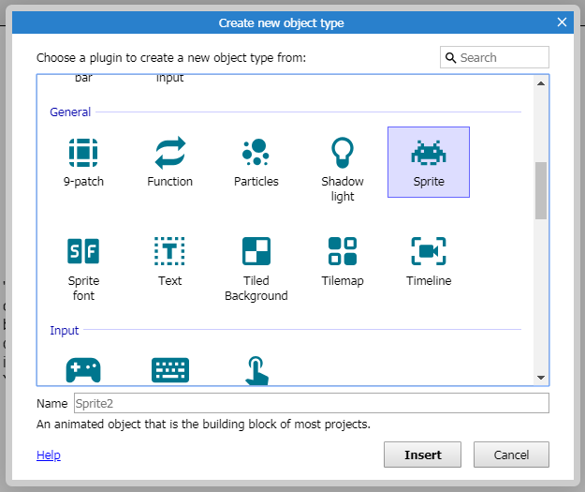The width and height of the screenshot is (585, 492).
Task: Click the keyboard input plugin icon
Action: coord(170,370)
